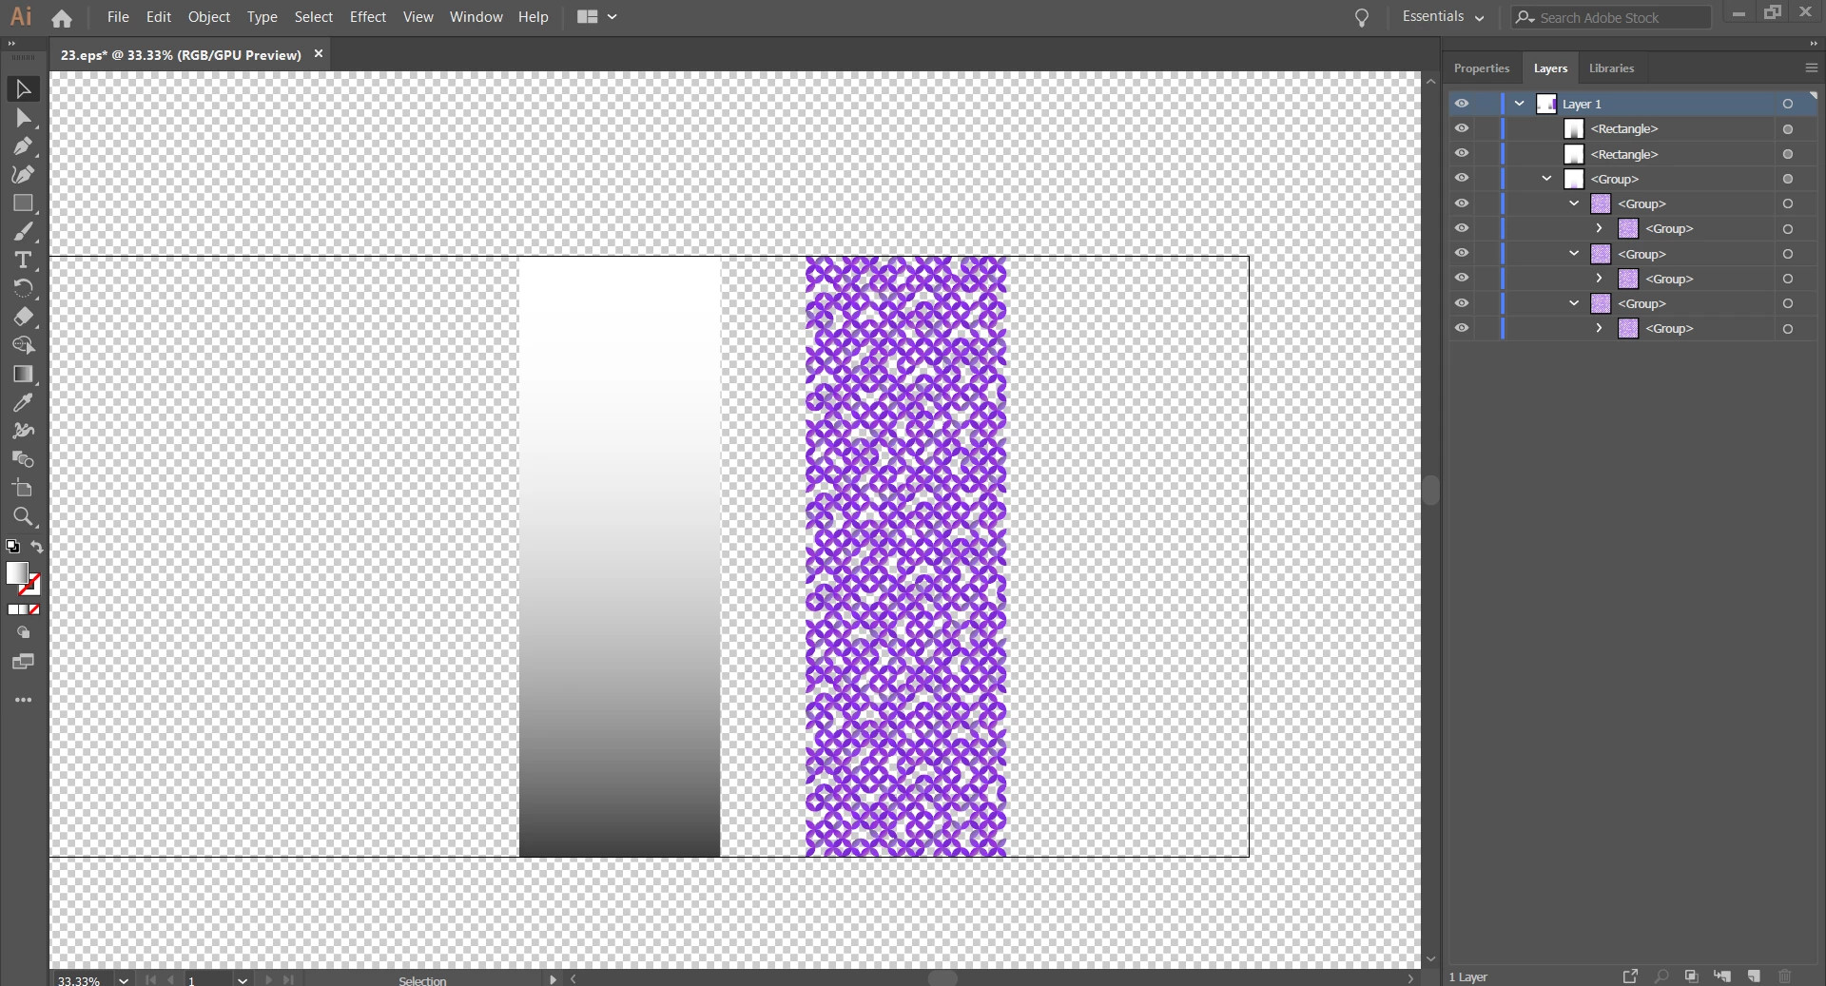1826x986 pixels.
Task: Reset default fill and stroke
Action: (x=12, y=547)
